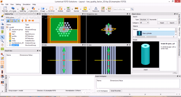Click the Keywords input field
The image size is (181, 97).
pos(167,20)
